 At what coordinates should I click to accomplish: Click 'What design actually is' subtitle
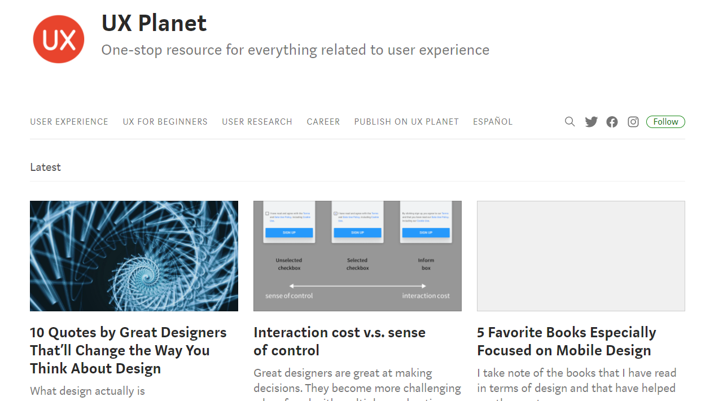point(87,391)
